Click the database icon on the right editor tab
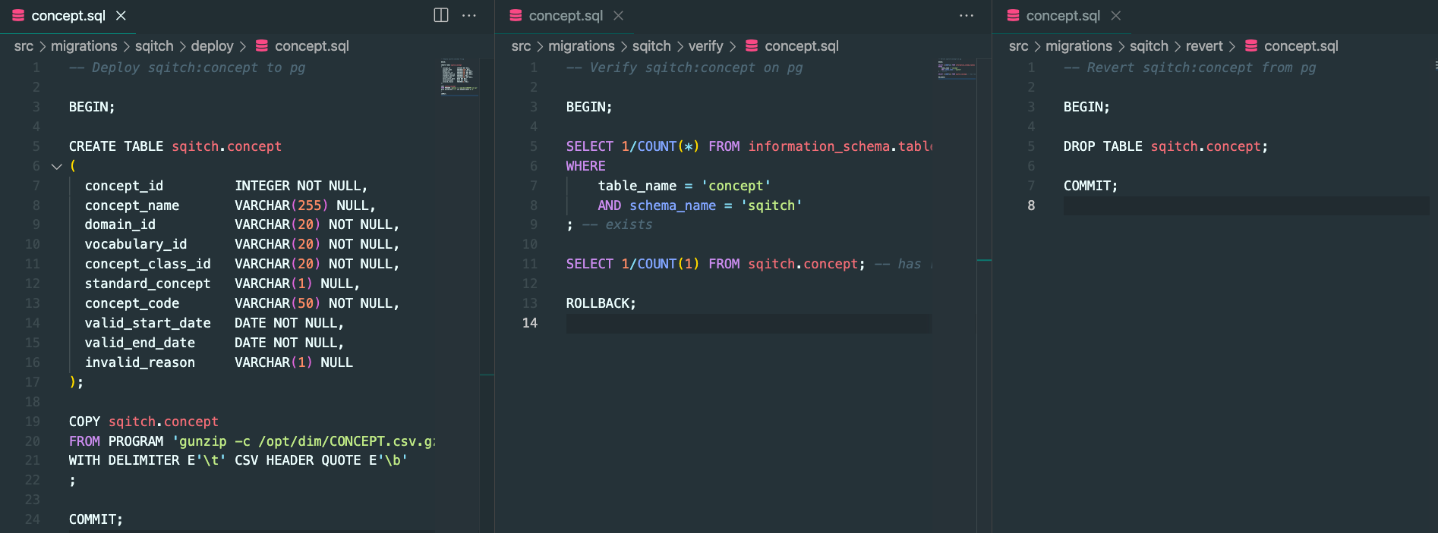 point(1013,15)
